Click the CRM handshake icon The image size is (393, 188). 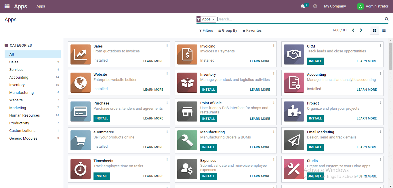pyautogui.click(x=294, y=54)
